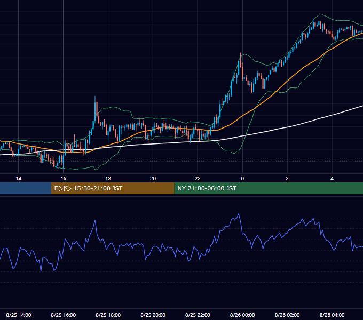Click the NY 21:00-06:00 JST session band
The height and width of the screenshot is (320, 363).
tap(269, 188)
